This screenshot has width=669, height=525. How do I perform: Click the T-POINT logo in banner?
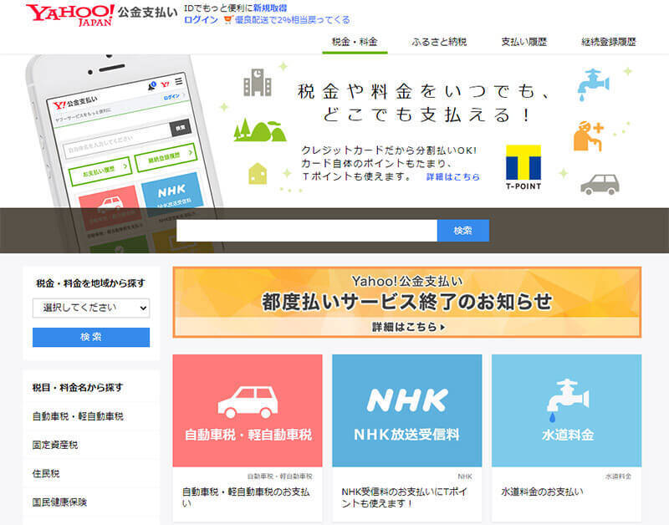tap(523, 166)
